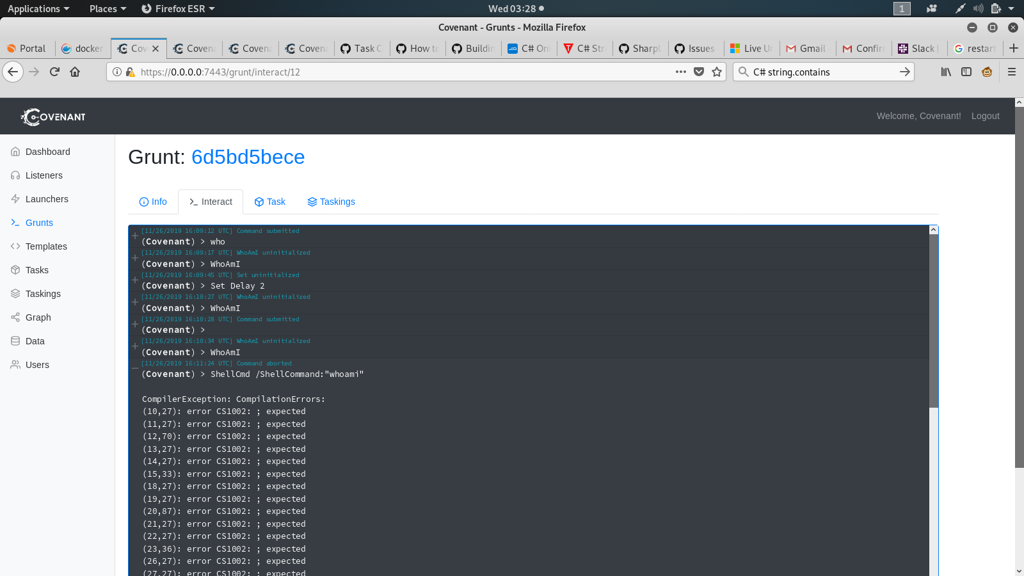Expand the Command submitted log entry
Viewport: 1024px width, 576px height.
[134, 236]
